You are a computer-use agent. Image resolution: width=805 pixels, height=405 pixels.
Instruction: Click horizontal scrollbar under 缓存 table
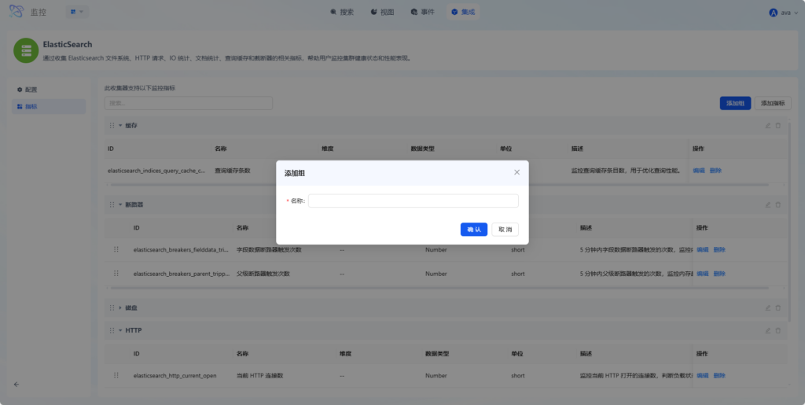point(439,185)
